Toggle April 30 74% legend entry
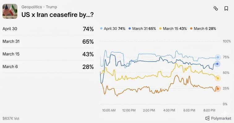Image resolution: width=234 pixels, height=123 pixels. (x=113, y=29)
